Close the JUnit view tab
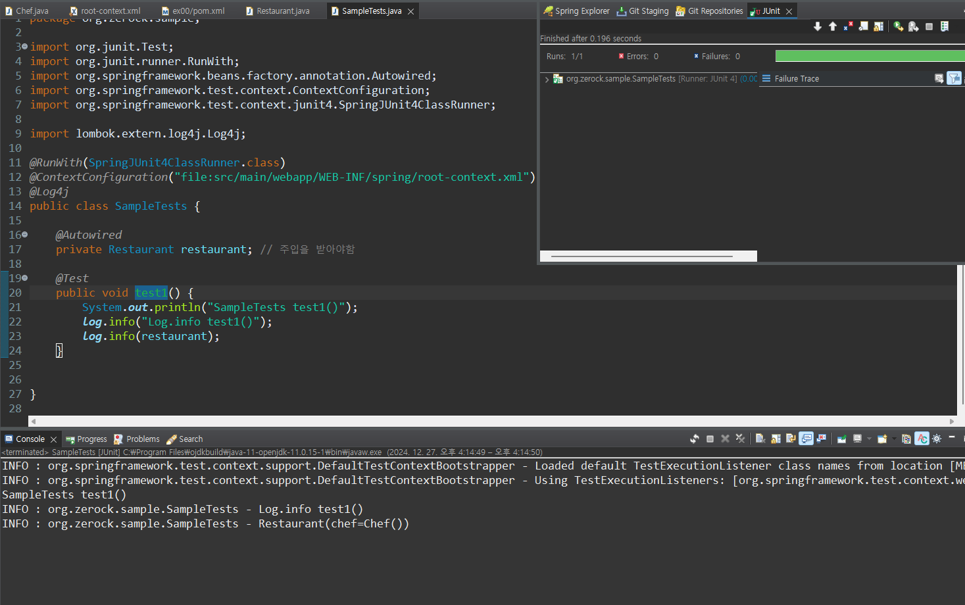The height and width of the screenshot is (605, 965). 789,11
